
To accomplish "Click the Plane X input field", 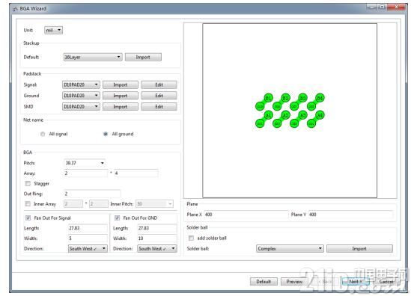I will [x=246, y=215].
